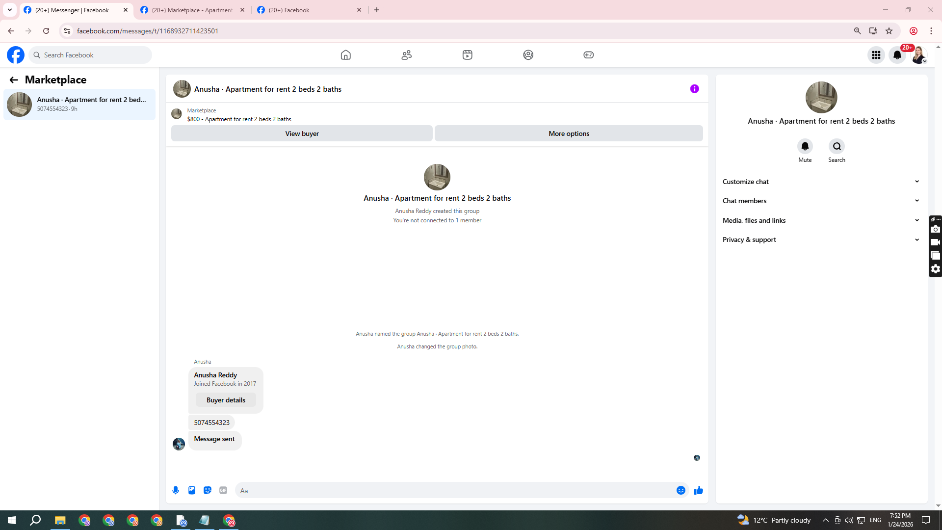The height and width of the screenshot is (530, 942).
Task: Click the voice clip microphone icon
Action: click(x=176, y=490)
